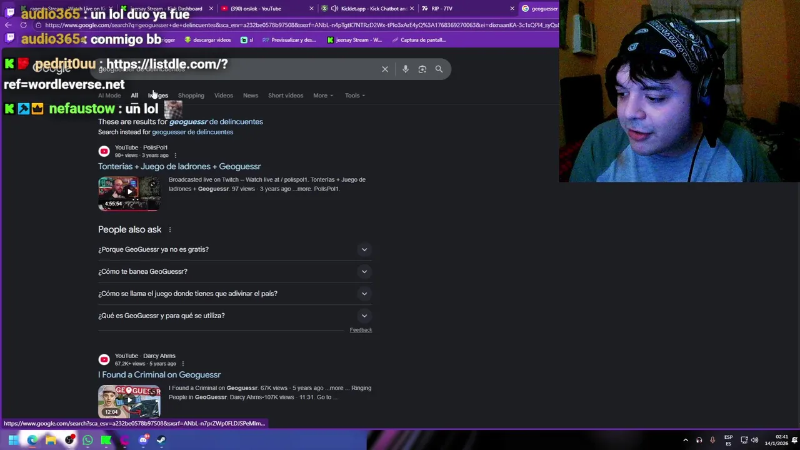Open People also ask options menu
The image size is (800, 450).
[x=169, y=230]
